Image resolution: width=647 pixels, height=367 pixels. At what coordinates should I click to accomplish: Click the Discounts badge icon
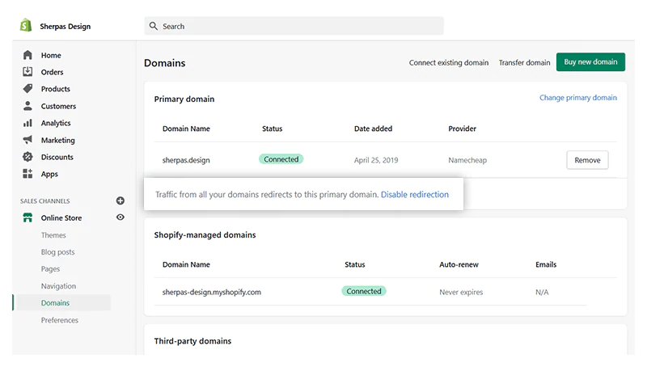coord(27,157)
